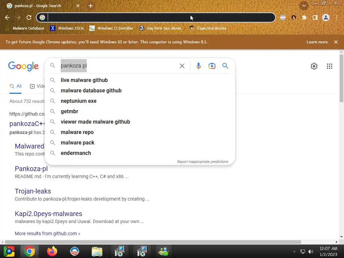Expand the tab search dropdown arrow
Screen dimensions: 344x258
coord(304,6)
